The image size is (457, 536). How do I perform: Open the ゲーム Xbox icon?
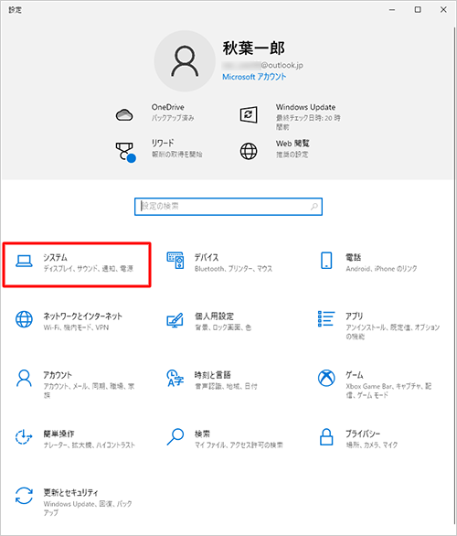tap(326, 378)
